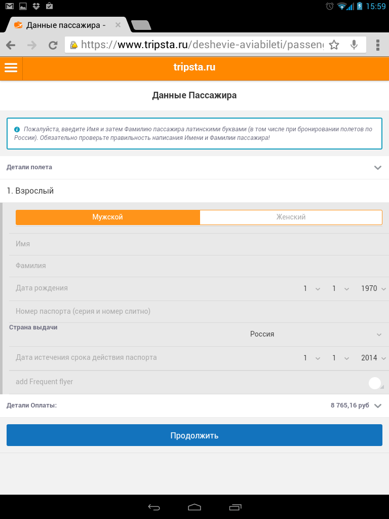Tap the 1. Взрослый passenger heading

point(30,191)
